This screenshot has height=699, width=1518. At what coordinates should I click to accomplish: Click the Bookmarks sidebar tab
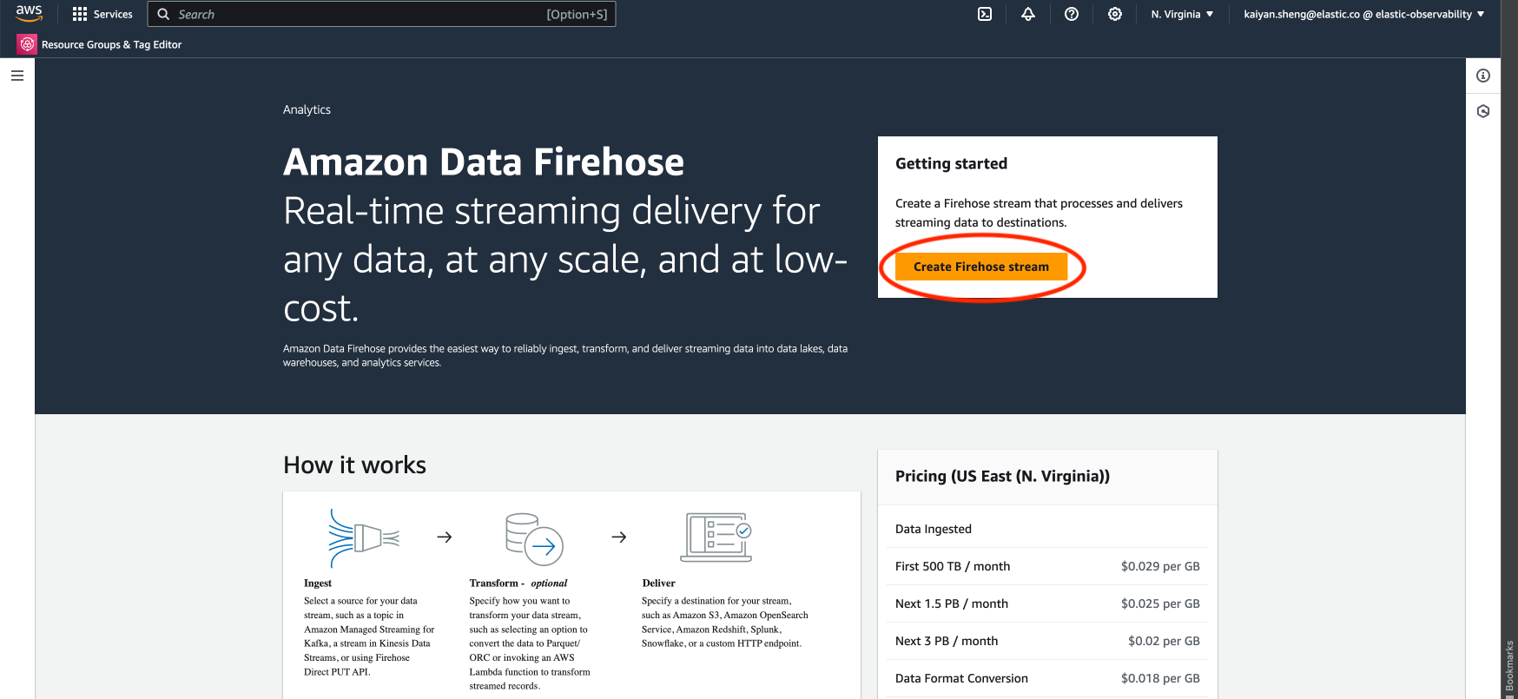(1509, 669)
